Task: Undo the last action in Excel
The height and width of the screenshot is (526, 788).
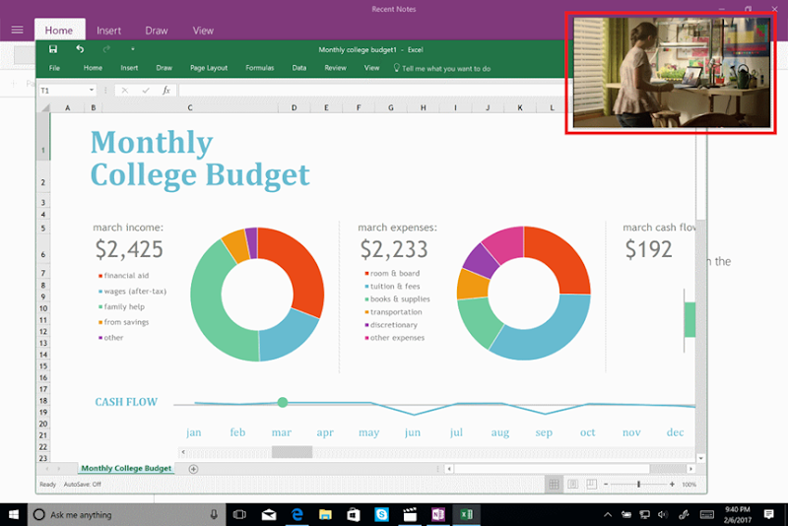Action: click(80, 48)
